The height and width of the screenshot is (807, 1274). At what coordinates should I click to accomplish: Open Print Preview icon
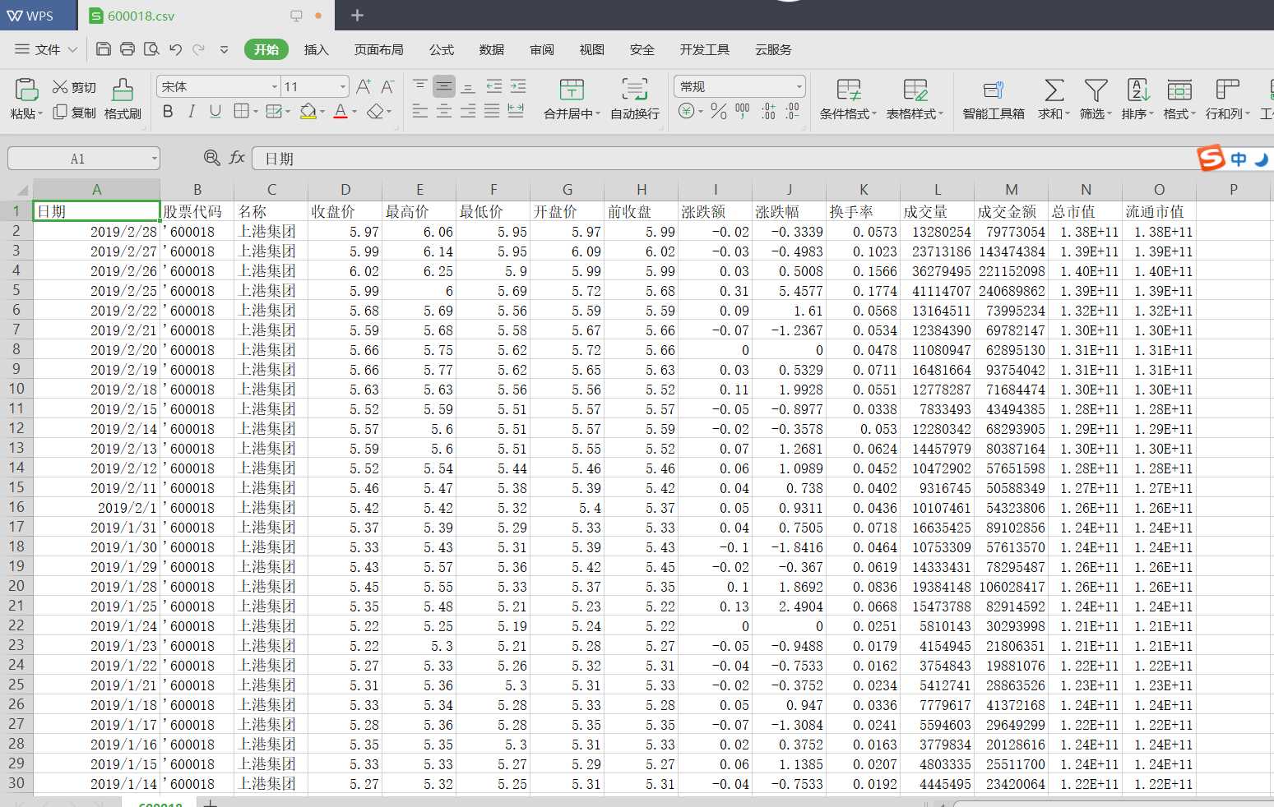click(151, 49)
